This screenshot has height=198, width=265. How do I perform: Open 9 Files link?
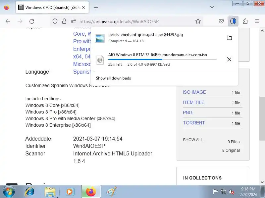(x=234, y=142)
